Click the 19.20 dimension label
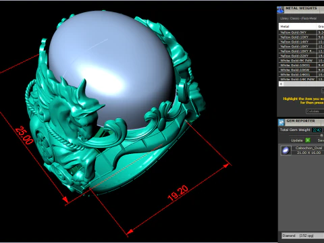The width and height of the screenshot is (324, 243). point(178,193)
